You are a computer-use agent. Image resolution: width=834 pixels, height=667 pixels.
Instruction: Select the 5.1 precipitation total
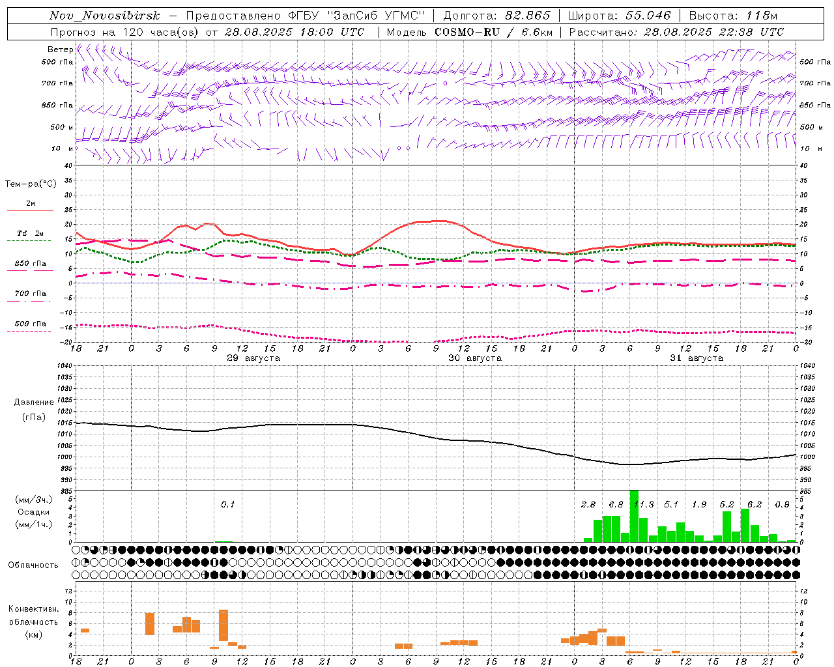click(x=671, y=504)
